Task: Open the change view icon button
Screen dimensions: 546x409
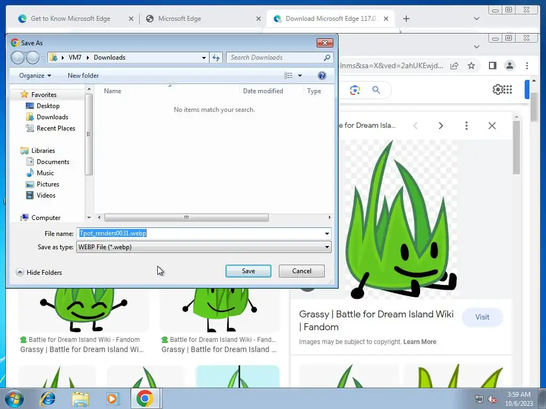Action: tap(288, 76)
